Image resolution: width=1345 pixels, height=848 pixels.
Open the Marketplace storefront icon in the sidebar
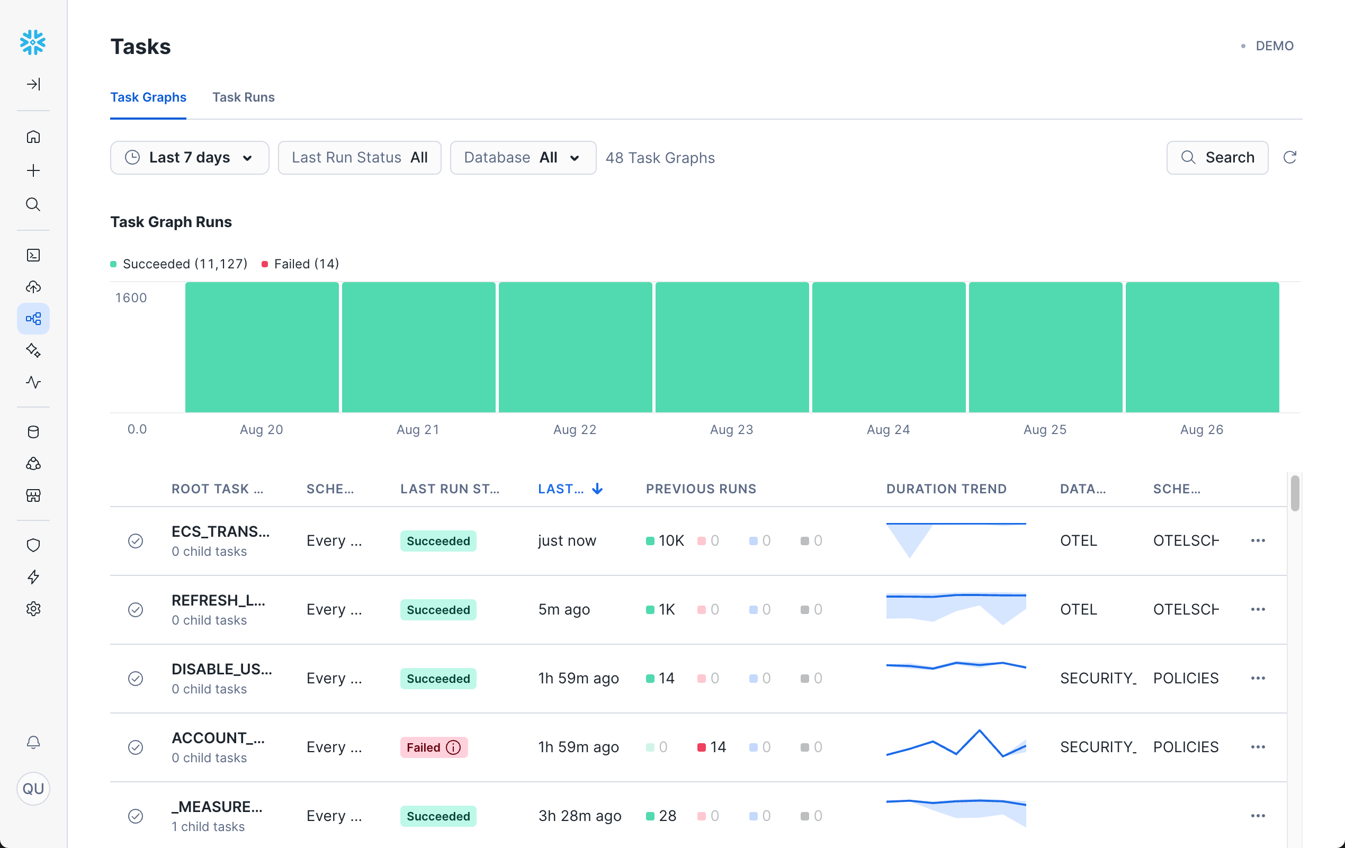(x=33, y=496)
